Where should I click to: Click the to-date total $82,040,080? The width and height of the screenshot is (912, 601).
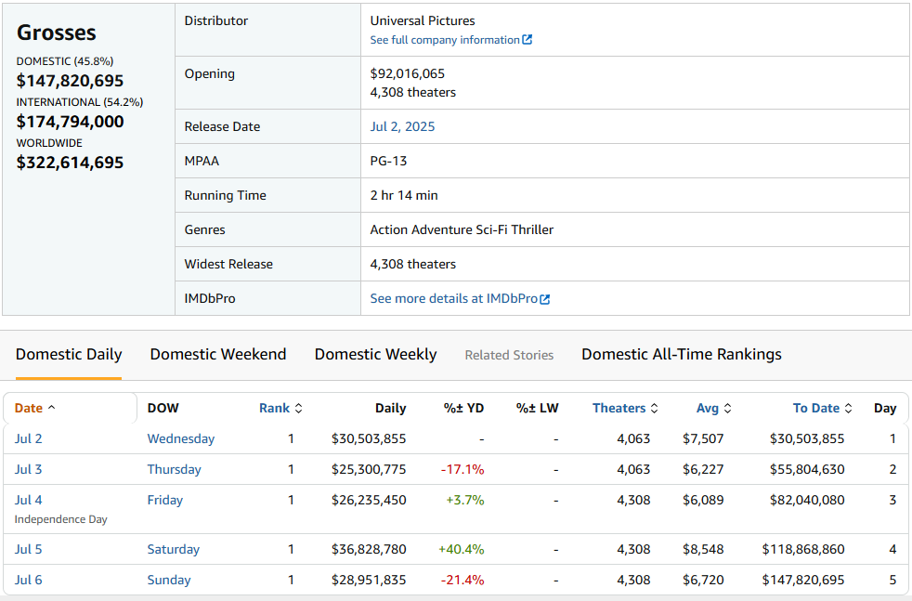tap(807, 500)
